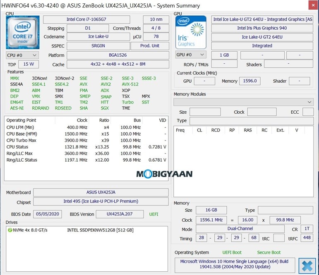Click green check icon beside NVMe drive
The height and width of the screenshot is (275, 319).
pyautogui.click(x=10, y=230)
